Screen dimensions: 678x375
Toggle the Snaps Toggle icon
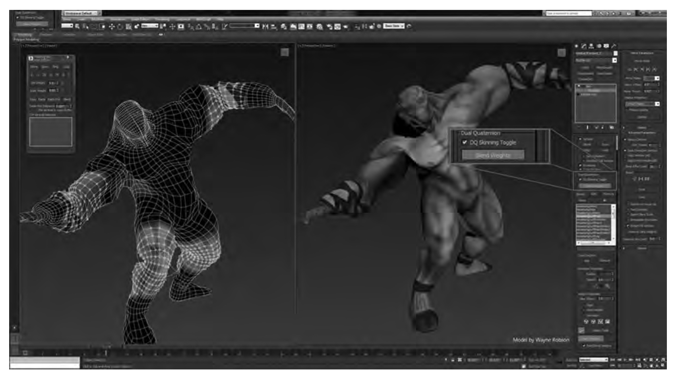[192, 27]
